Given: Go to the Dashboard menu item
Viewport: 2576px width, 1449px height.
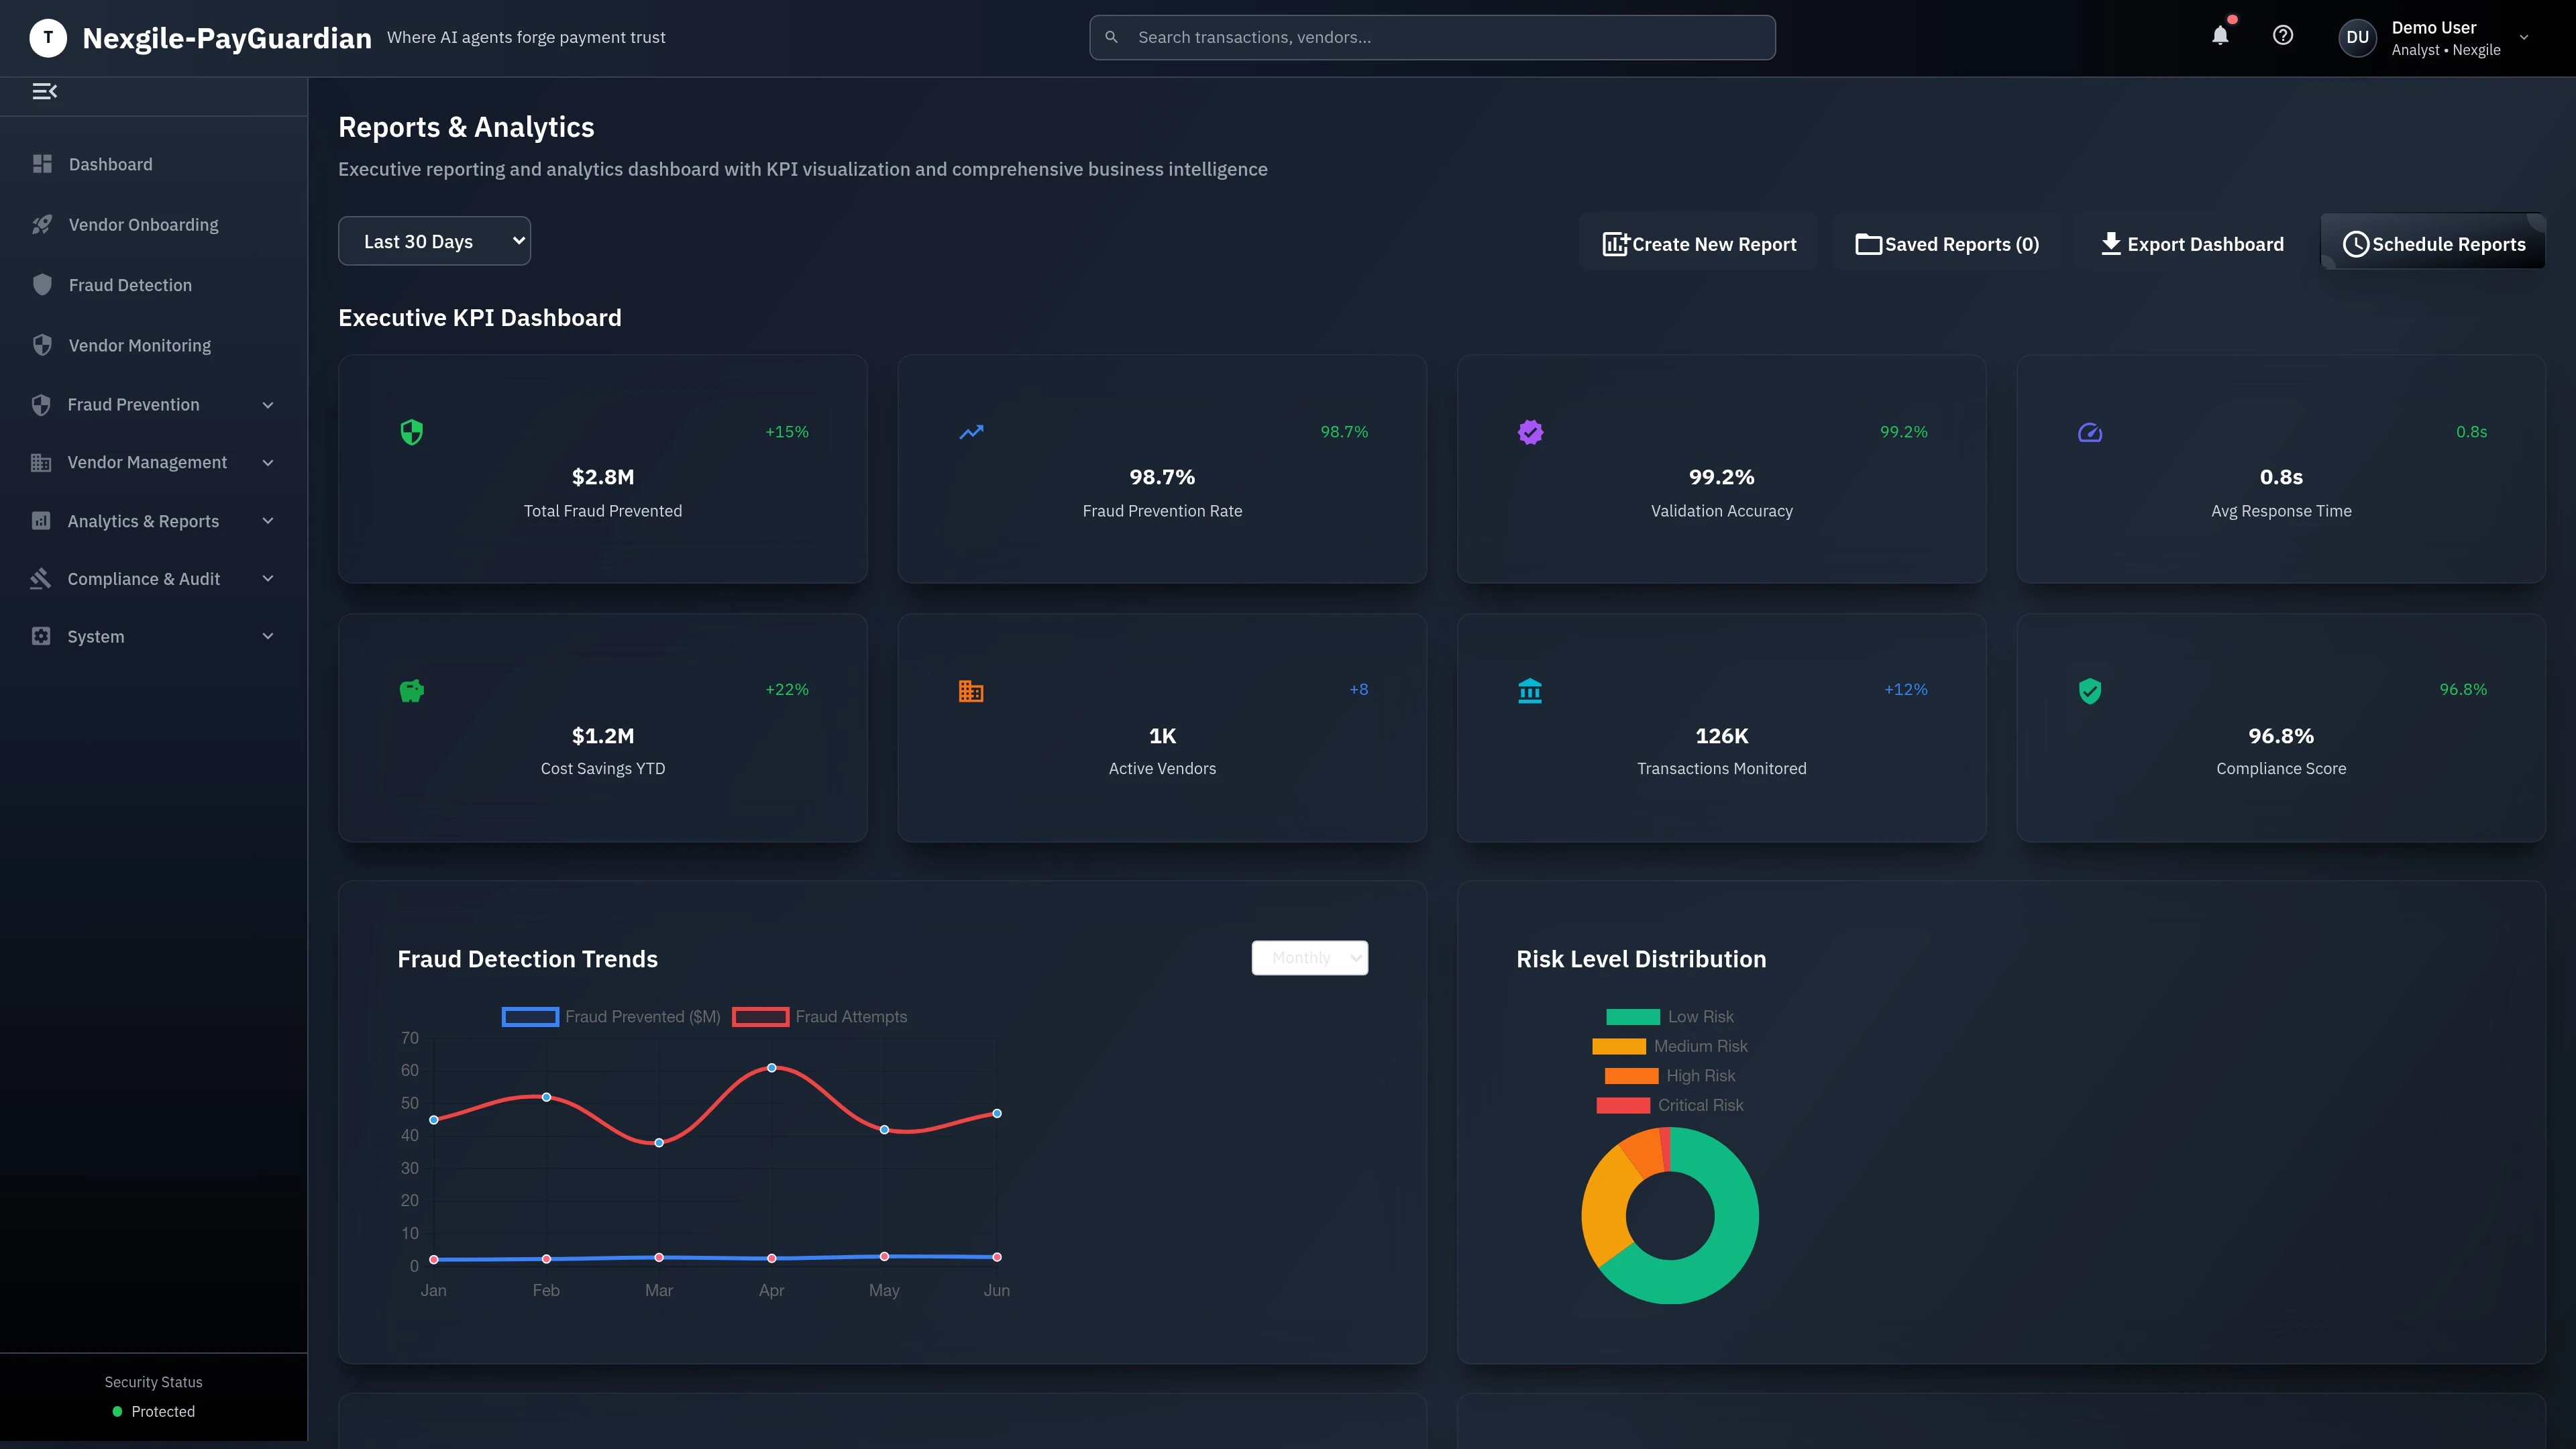Looking at the screenshot, I should tap(110, 164).
